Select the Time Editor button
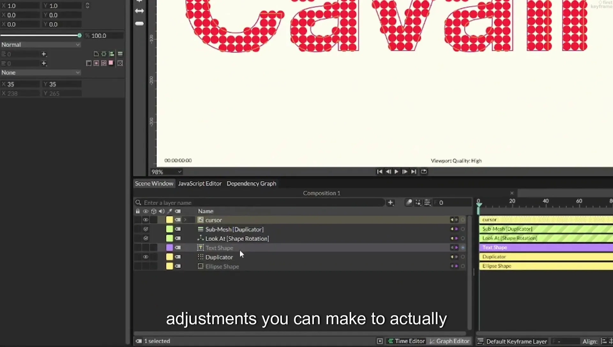 tap(406, 341)
